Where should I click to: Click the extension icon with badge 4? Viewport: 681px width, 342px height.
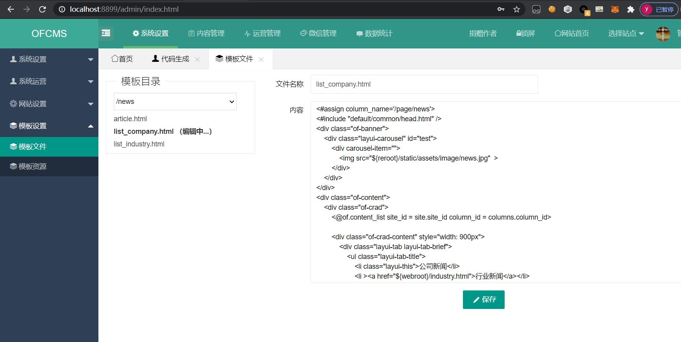click(584, 10)
